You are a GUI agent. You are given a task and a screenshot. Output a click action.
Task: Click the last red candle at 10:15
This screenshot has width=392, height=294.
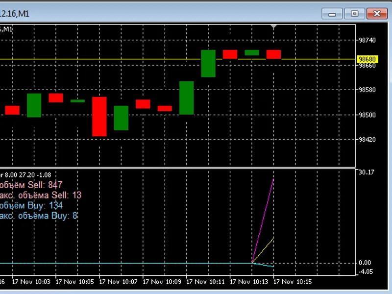tap(273, 54)
